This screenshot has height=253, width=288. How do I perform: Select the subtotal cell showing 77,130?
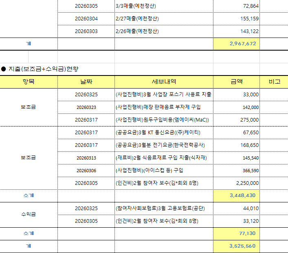236,233
